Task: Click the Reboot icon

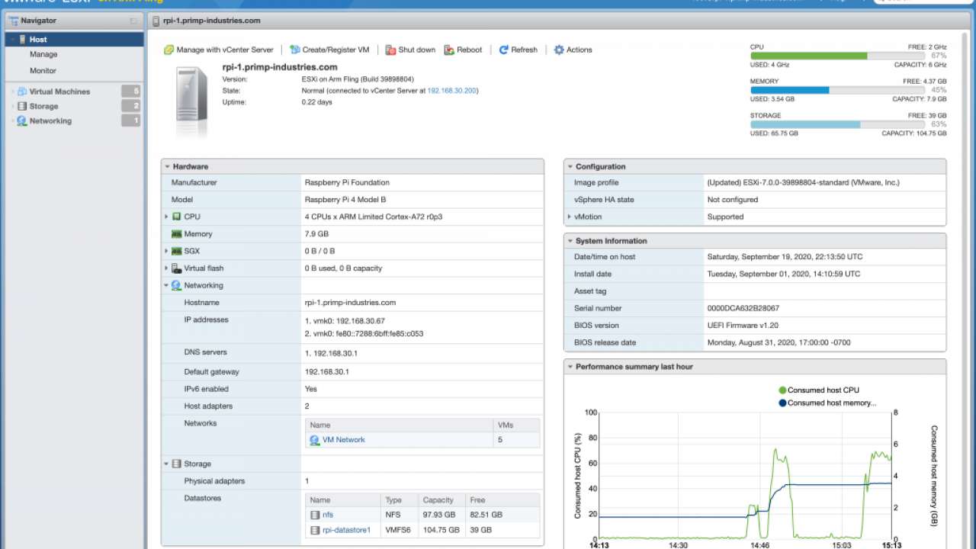Action: [x=449, y=50]
